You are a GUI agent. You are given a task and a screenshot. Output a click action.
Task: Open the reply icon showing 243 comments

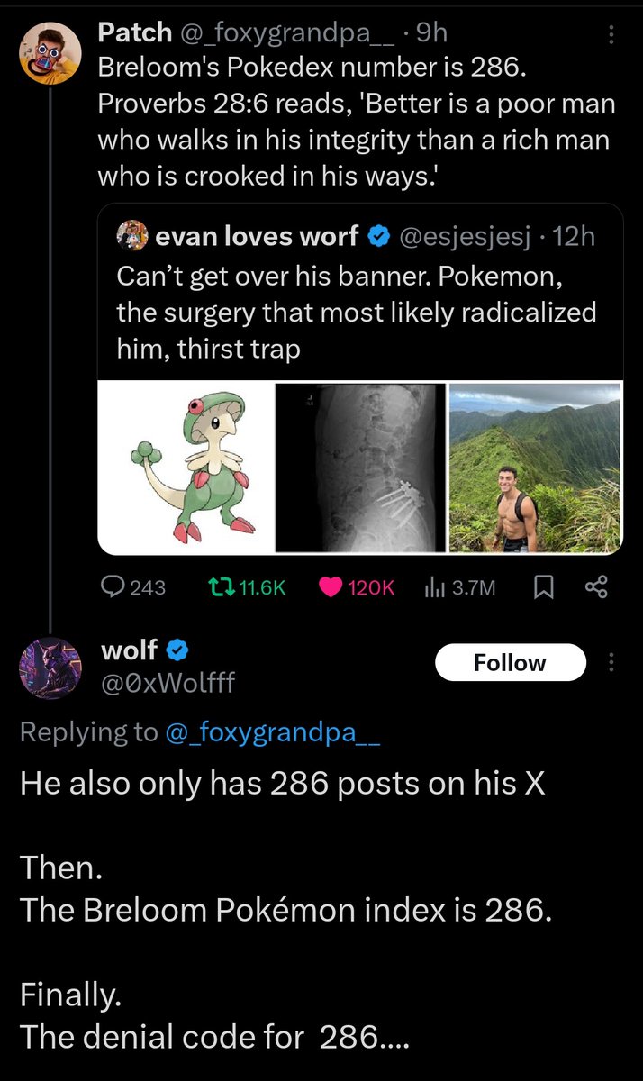click(113, 587)
